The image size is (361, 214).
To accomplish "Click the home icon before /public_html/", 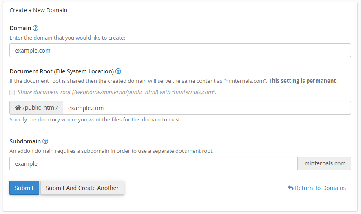I will pyautogui.click(x=18, y=108).
